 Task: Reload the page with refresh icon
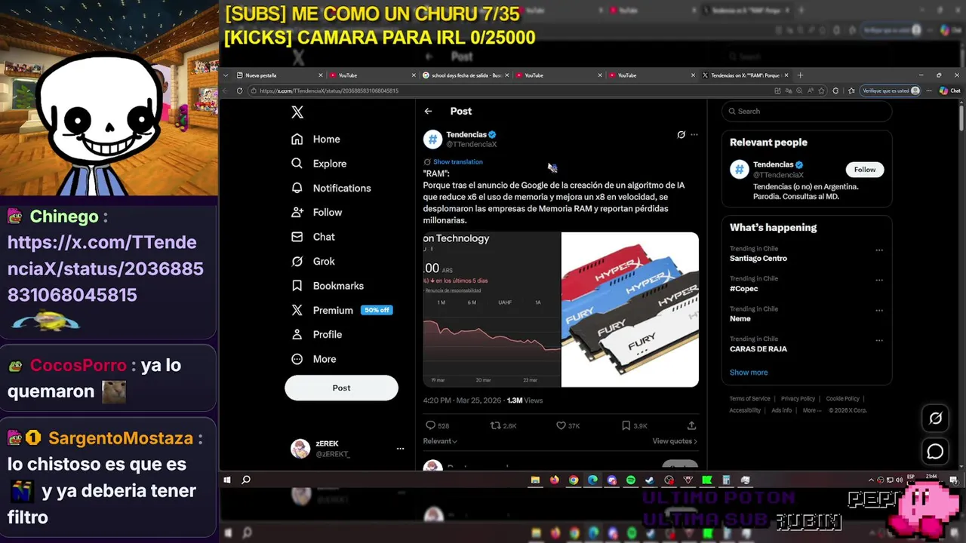[240, 90]
